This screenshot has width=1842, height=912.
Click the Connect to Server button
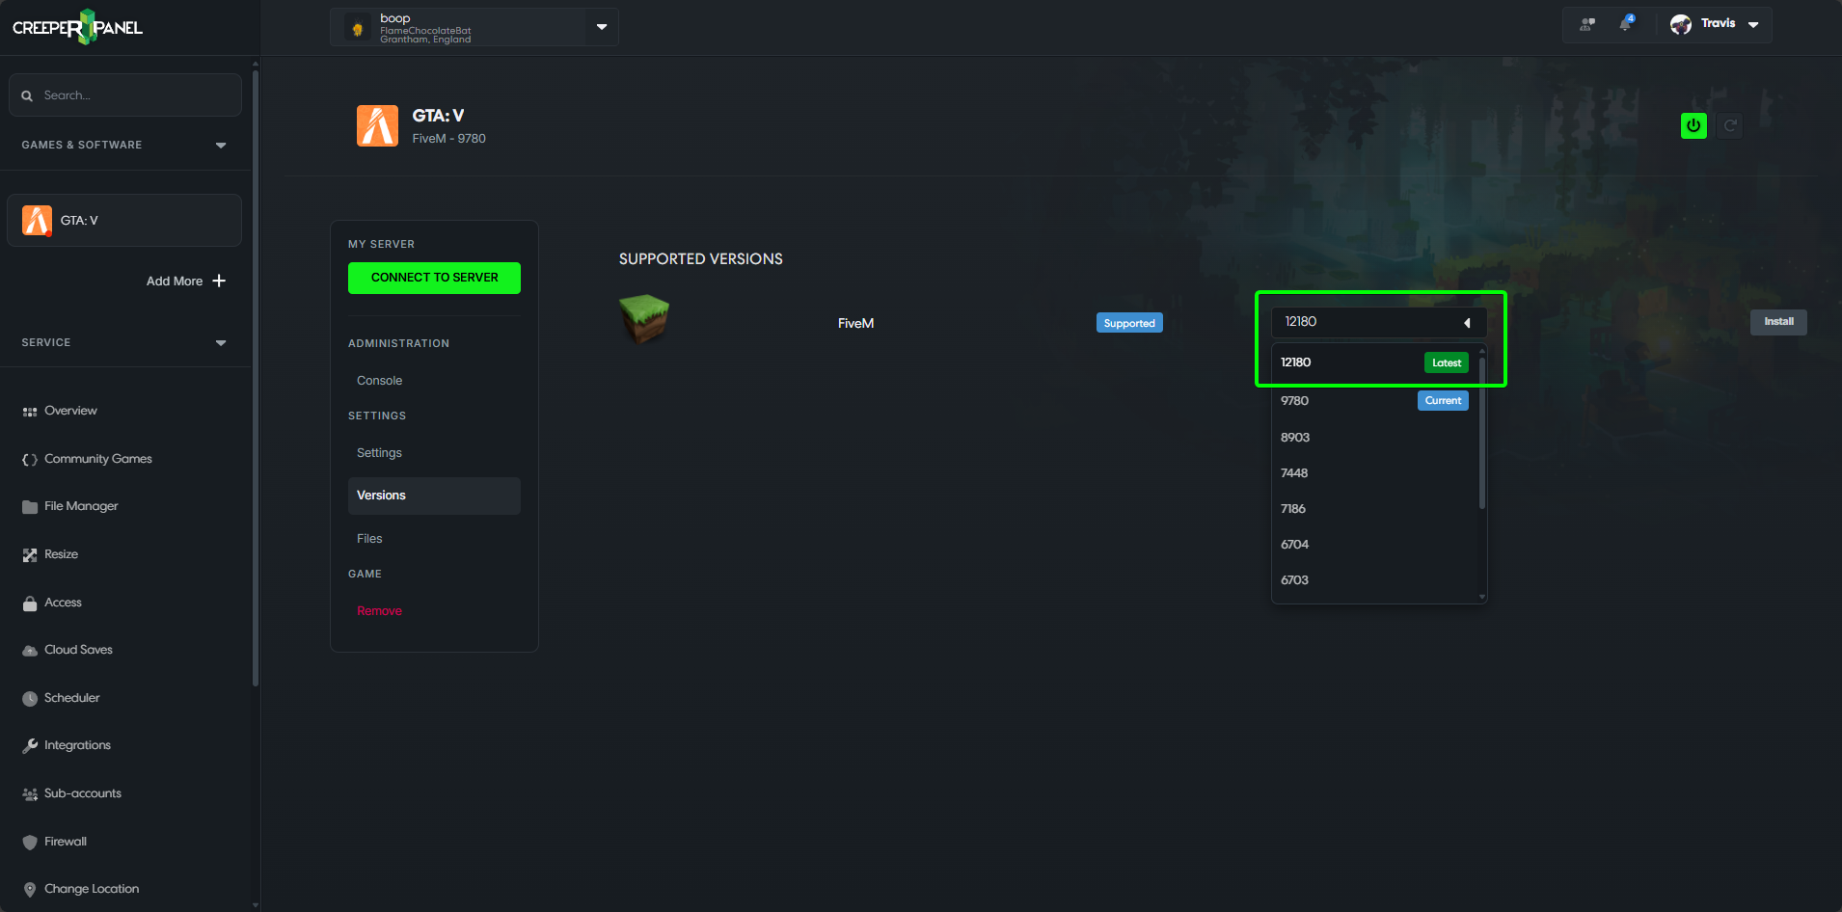click(x=434, y=278)
